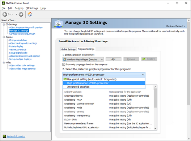Click the settings list scrollbar thumb

point(155,98)
